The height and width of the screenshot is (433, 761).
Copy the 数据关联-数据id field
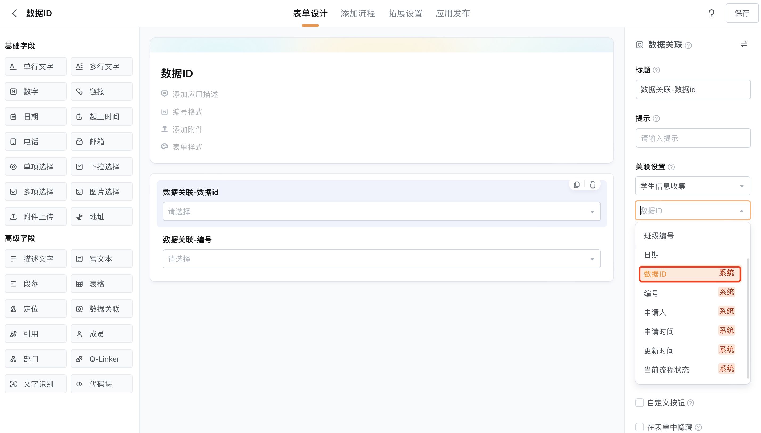click(x=577, y=185)
